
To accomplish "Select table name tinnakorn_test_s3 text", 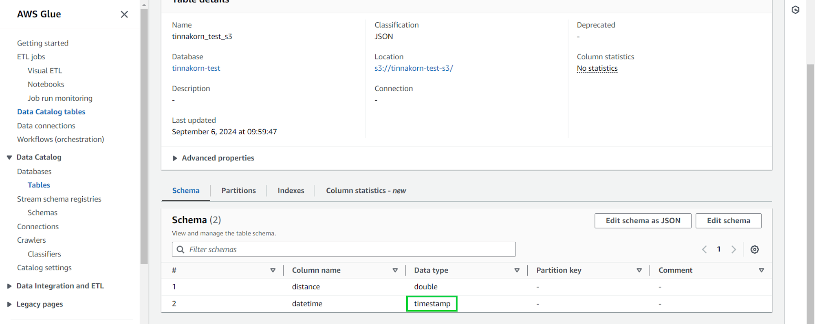I will point(202,37).
